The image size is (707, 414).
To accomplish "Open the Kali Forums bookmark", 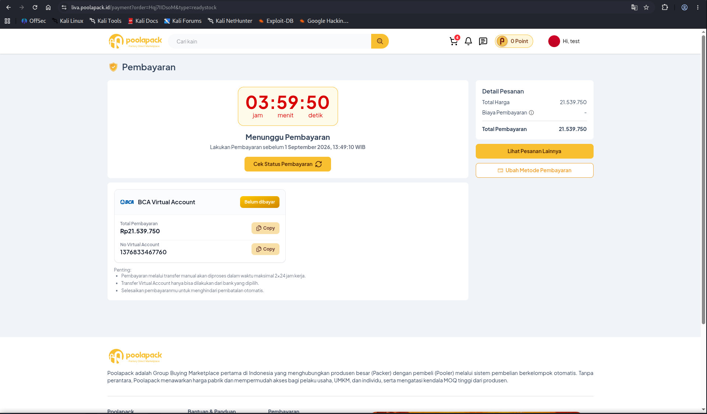I will 183,21.
